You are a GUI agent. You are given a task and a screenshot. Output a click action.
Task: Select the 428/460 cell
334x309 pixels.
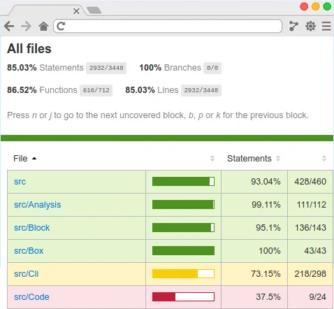(310, 182)
